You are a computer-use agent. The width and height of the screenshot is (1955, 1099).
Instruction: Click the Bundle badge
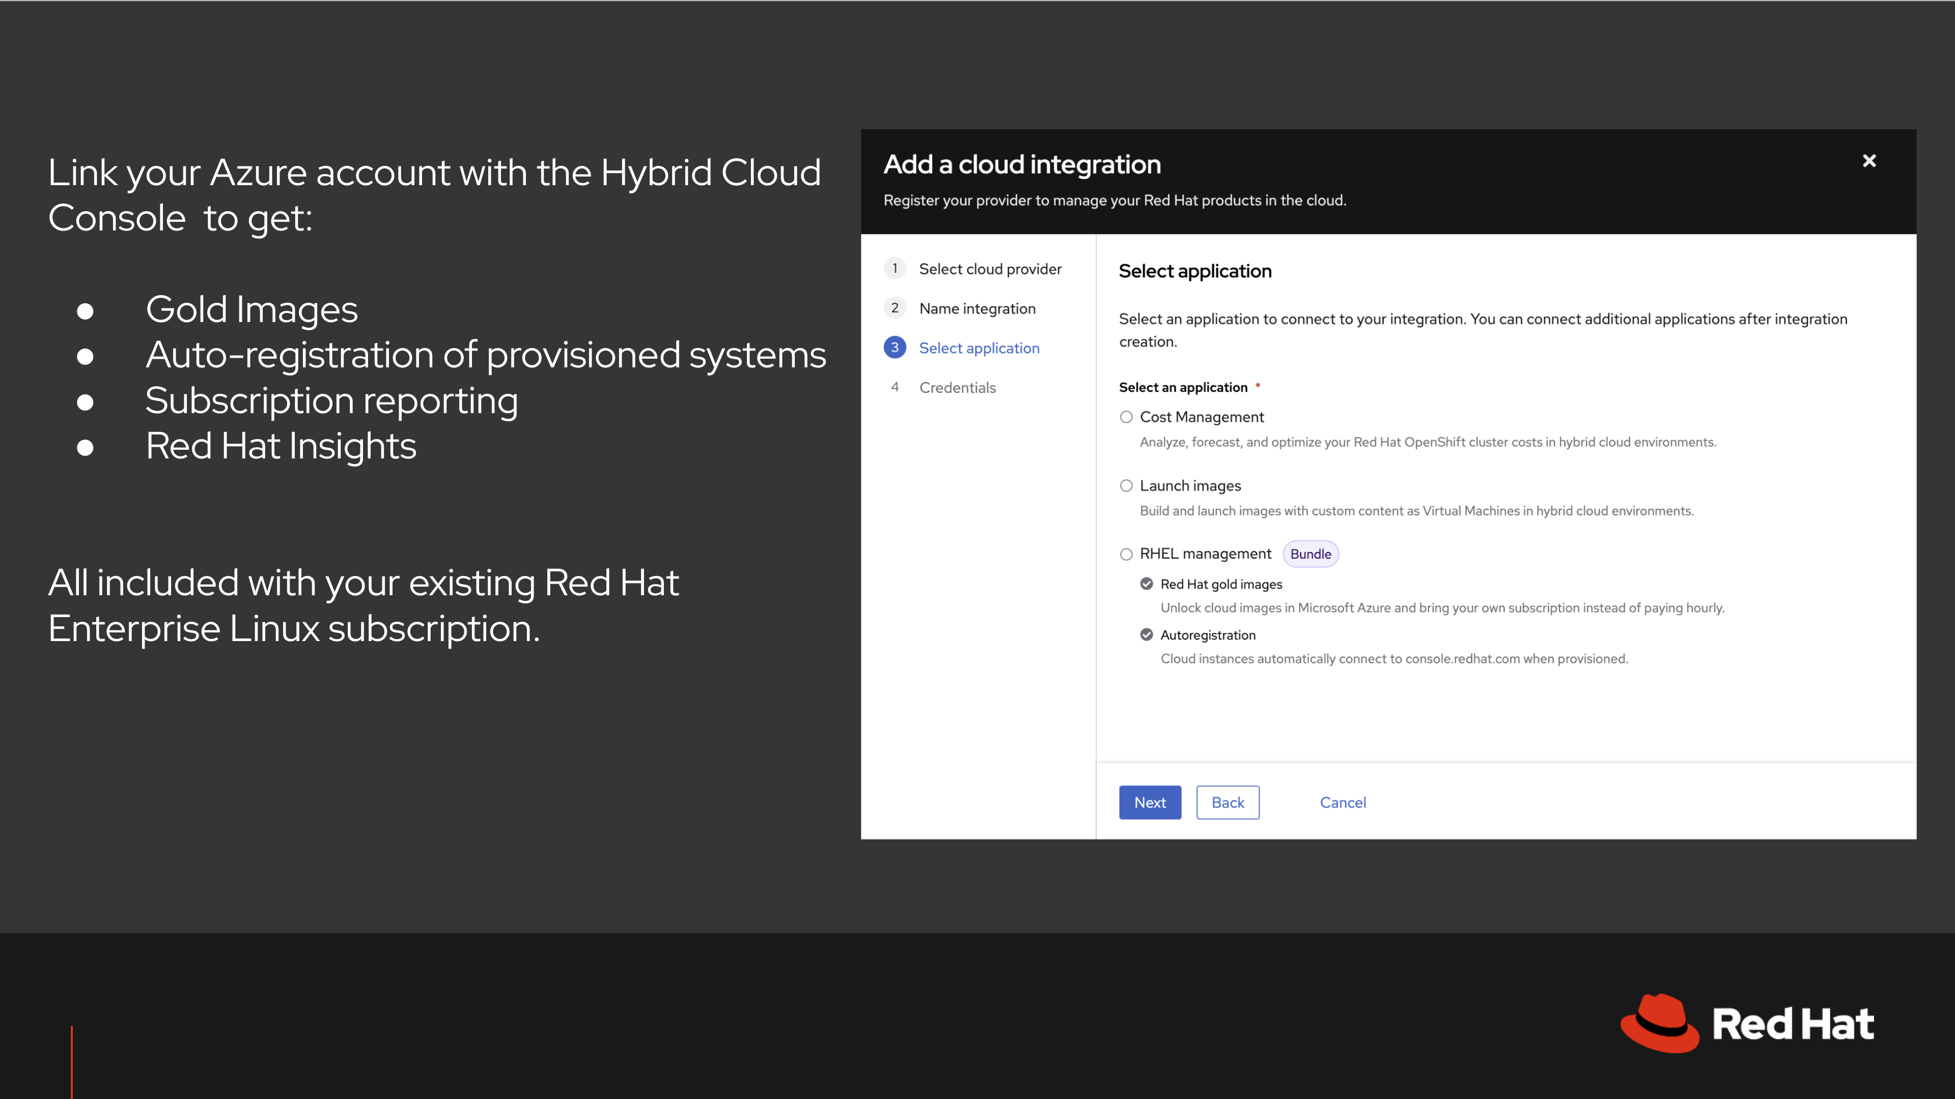click(x=1310, y=555)
